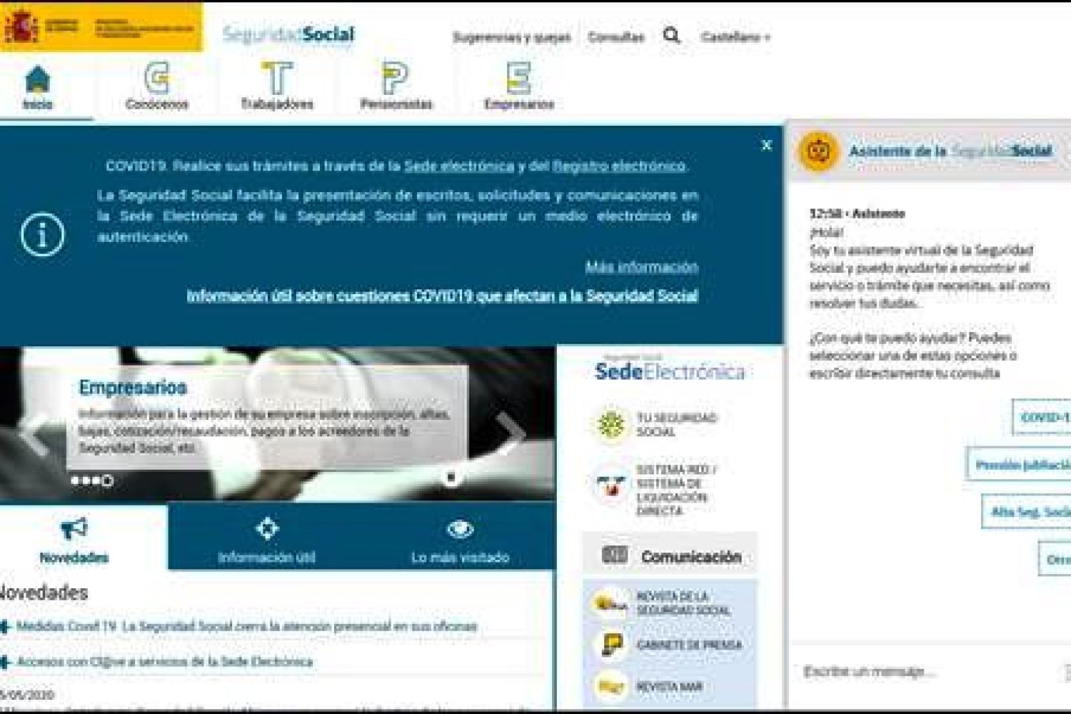
Task: Click the Información útil target icon
Action: 266,528
